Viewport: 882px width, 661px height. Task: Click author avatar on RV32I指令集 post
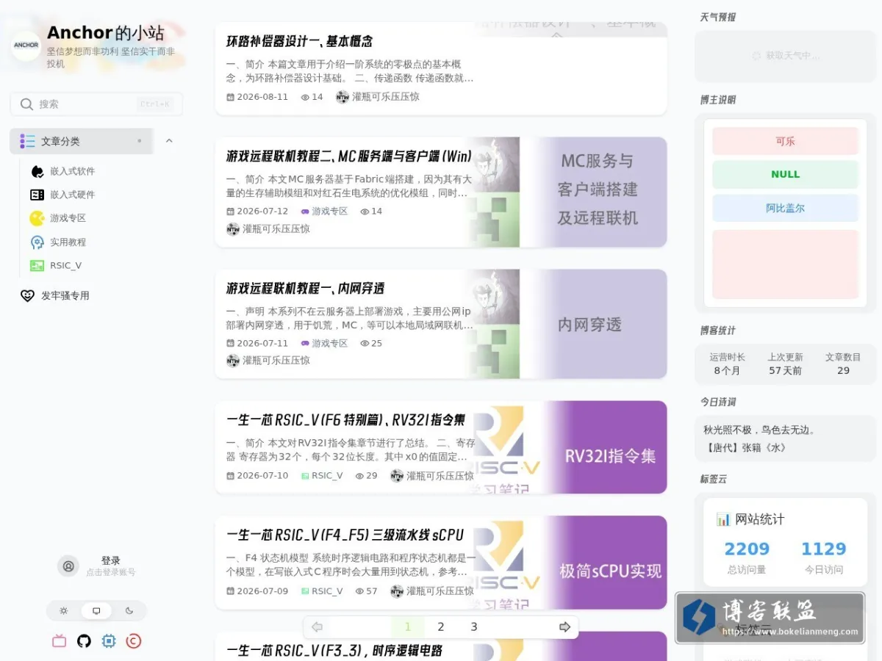[x=397, y=476]
